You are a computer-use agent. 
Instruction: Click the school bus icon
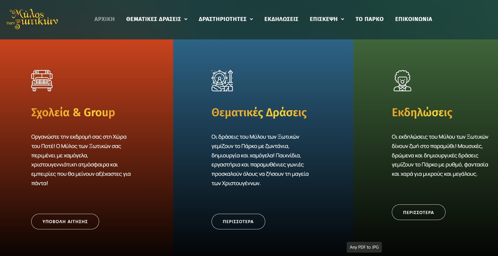tap(42, 81)
